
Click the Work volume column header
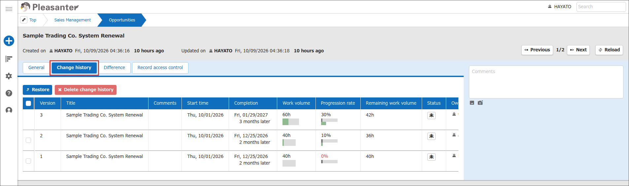296,103
